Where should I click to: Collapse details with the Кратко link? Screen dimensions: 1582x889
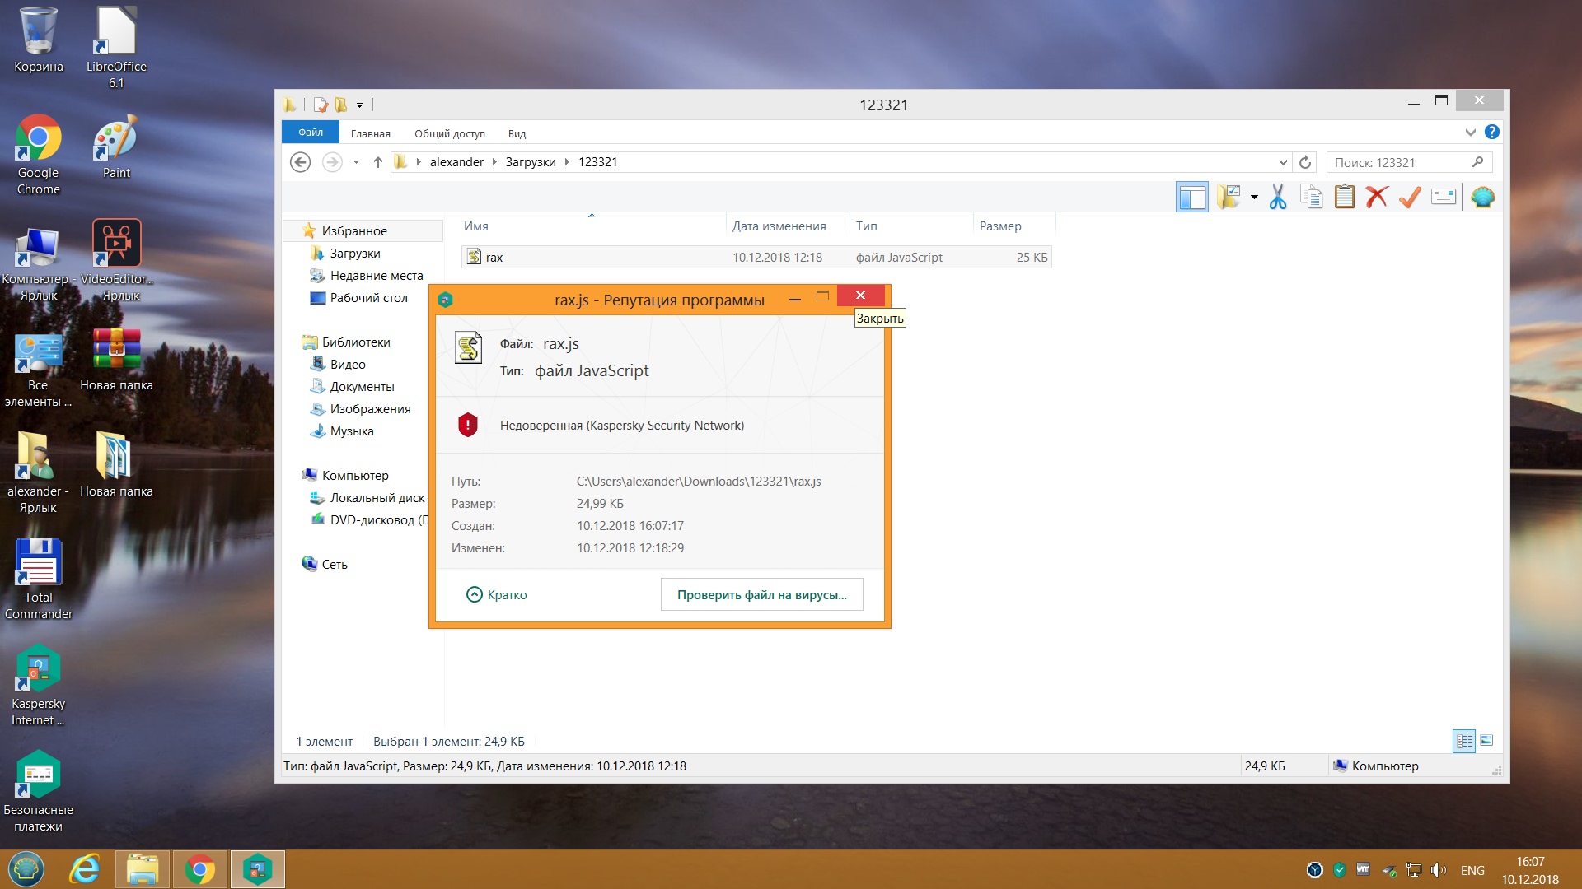497,594
